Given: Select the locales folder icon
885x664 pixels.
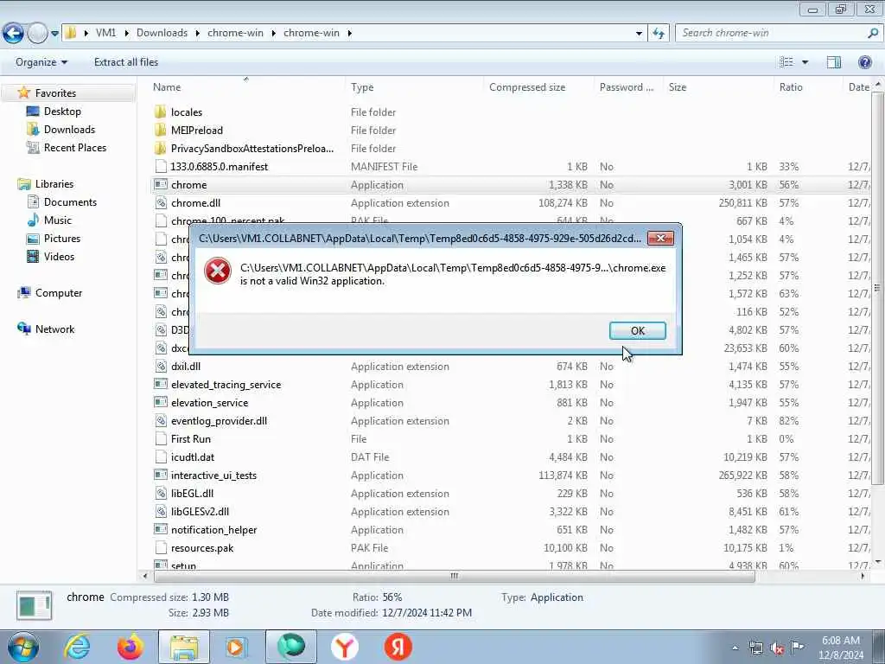Looking at the screenshot, I should click(x=160, y=112).
